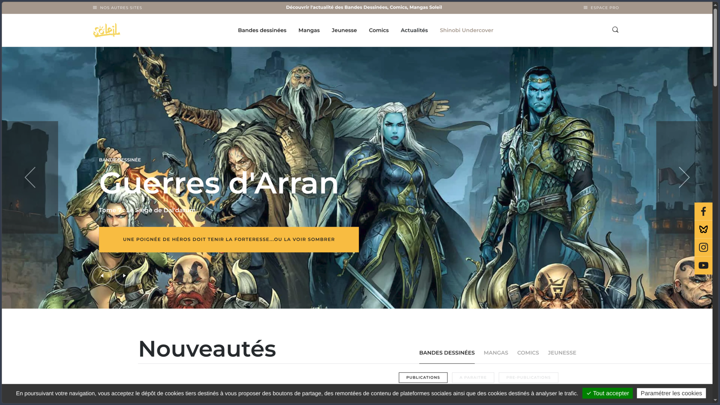Select the Bandes Dessinées tab under Nouveautés

[447, 353]
